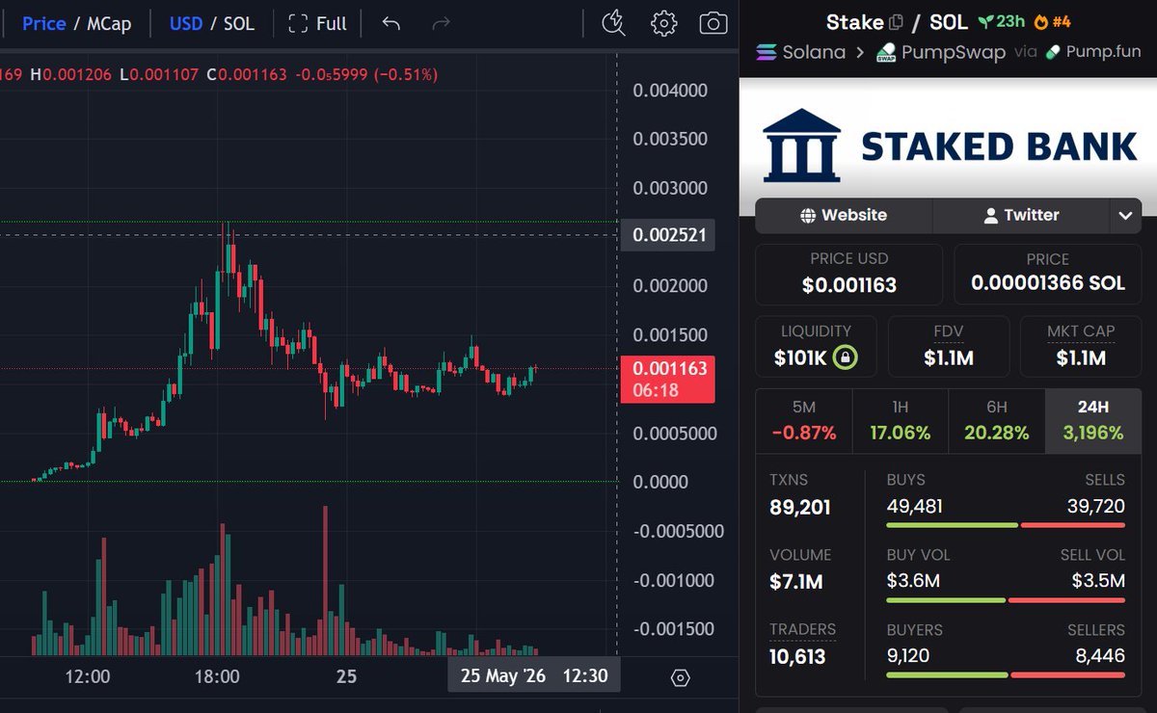
Task: Click the TXNS value 89,201
Action: coord(800,507)
